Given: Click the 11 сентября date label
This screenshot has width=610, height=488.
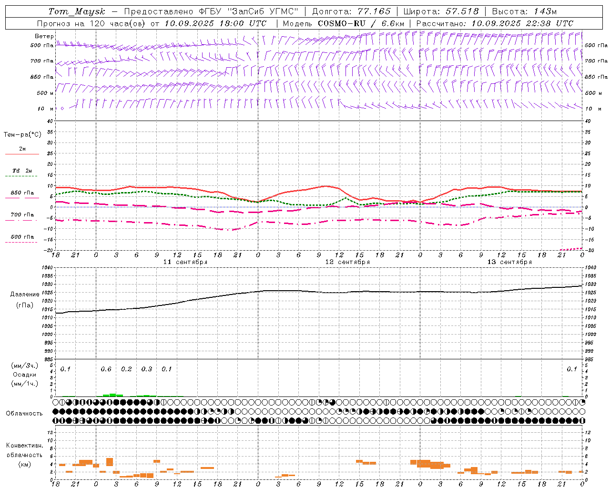Looking at the screenshot, I should coord(185,262).
